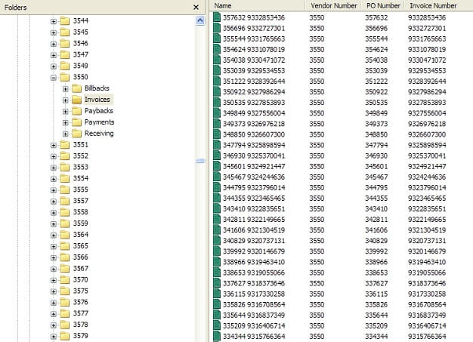Expand the Billbacks subfolder
This screenshot has height=342, width=473.
click(x=65, y=89)
